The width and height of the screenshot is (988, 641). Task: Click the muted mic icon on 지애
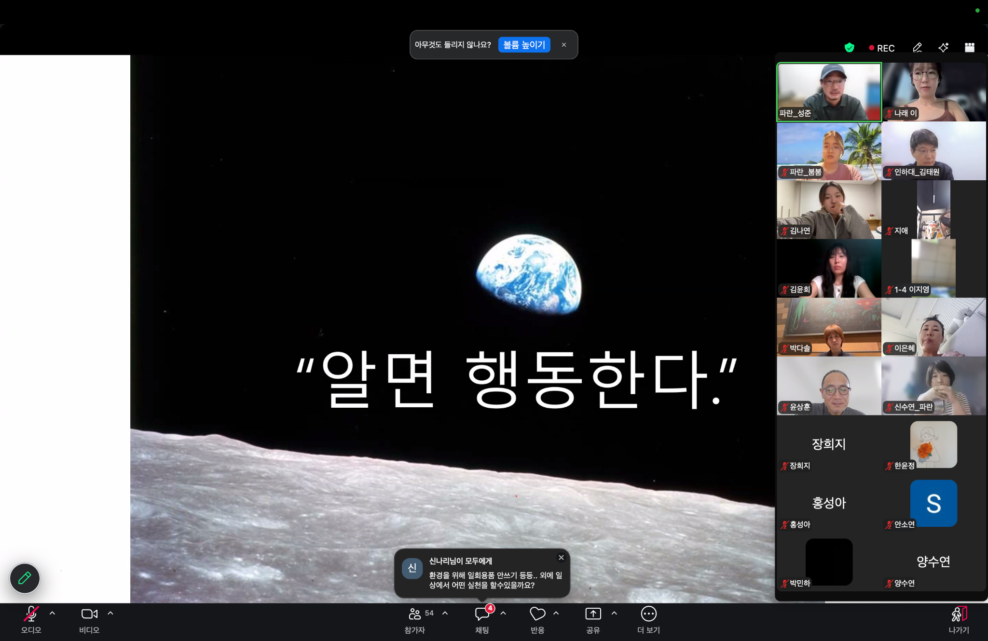[889, 231]
